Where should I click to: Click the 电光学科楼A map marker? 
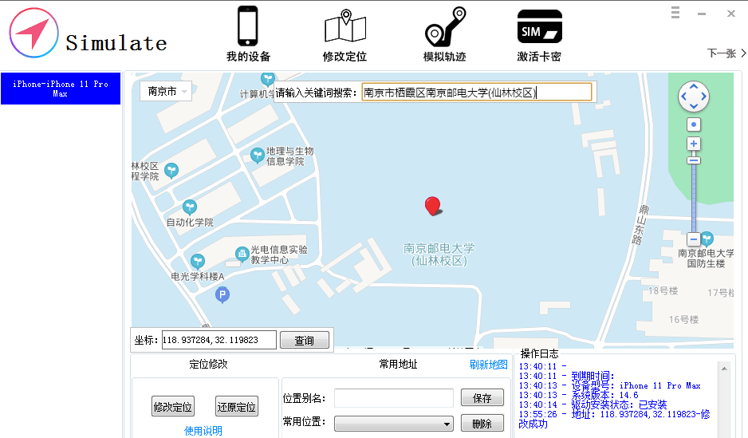198,262
